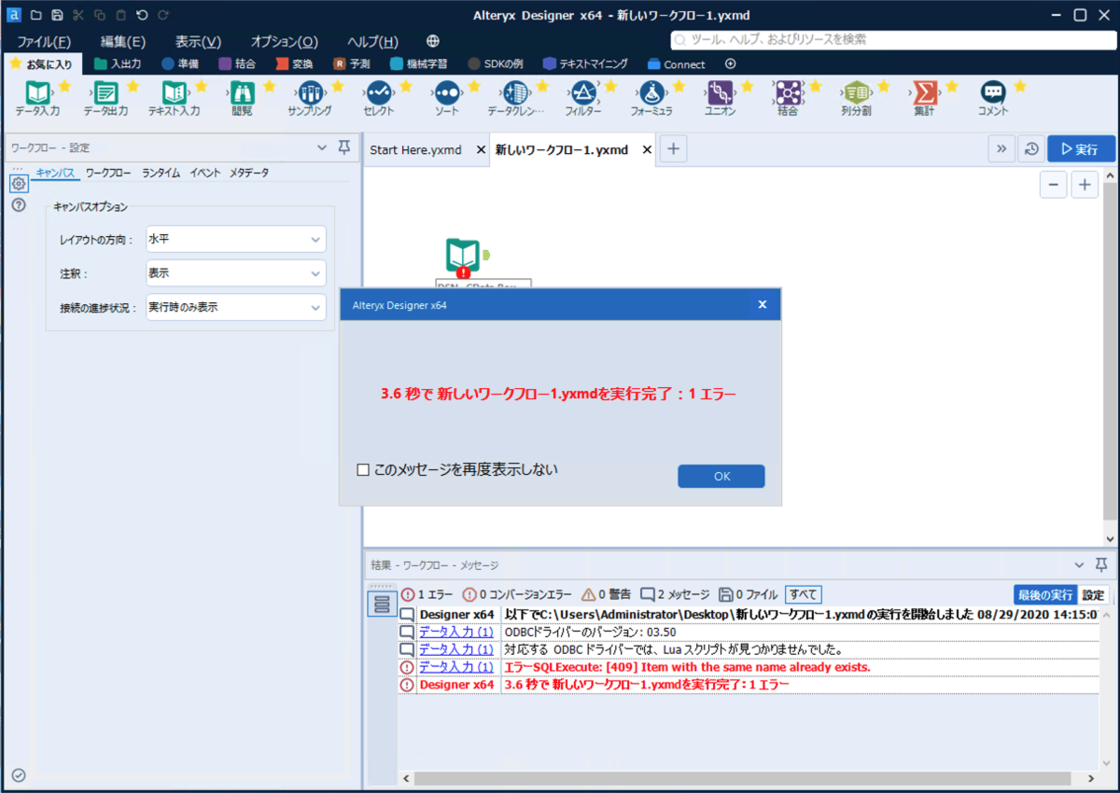The image size is (1120, 793).
Task: Click the 実行 run button
Action: click(1080, 149)
